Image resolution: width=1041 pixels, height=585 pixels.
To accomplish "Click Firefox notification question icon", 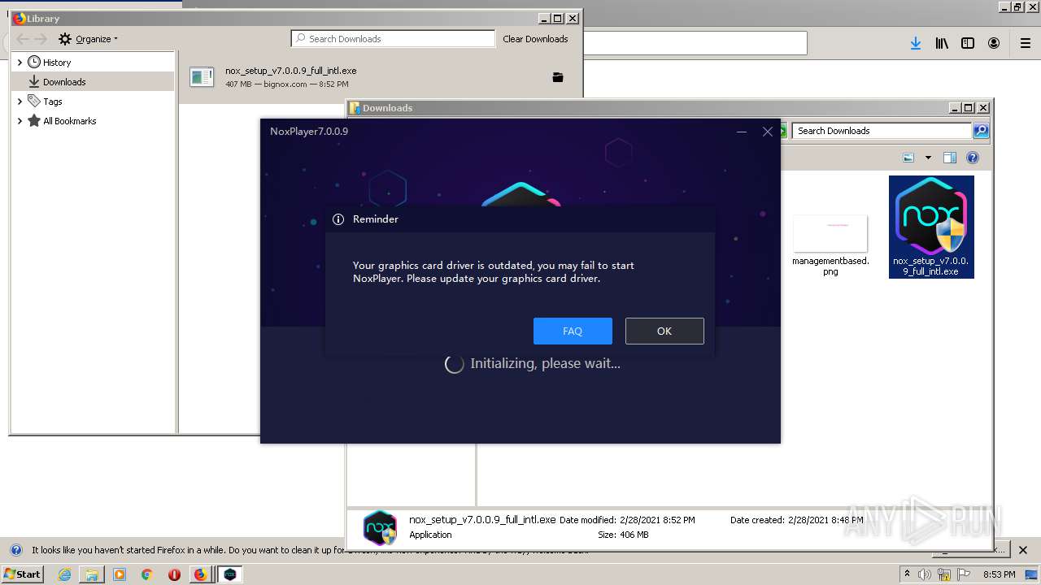I will (15, 550).
